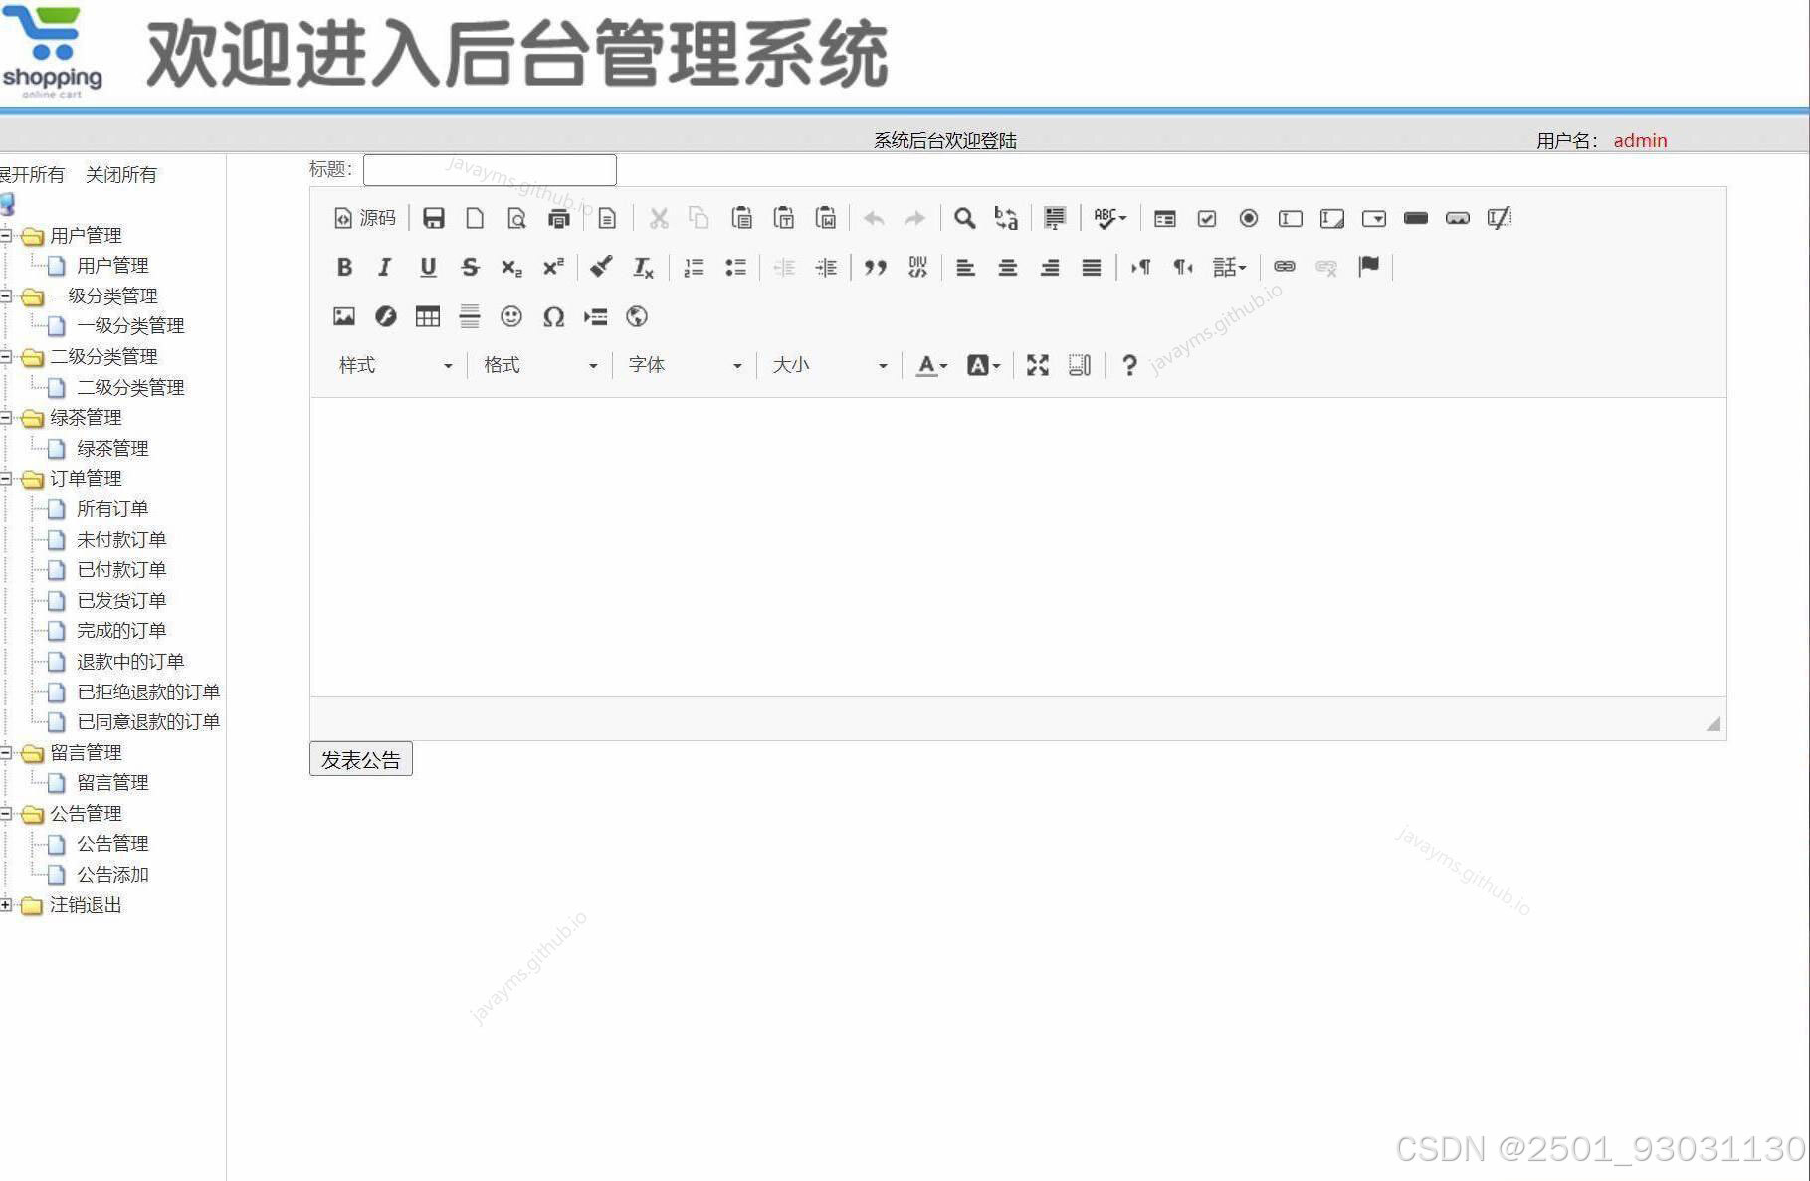The height and width of the screenshot is (1181, 1810).
Task: Click the 发表公告 publish button
Action: (x=360, y=759)
